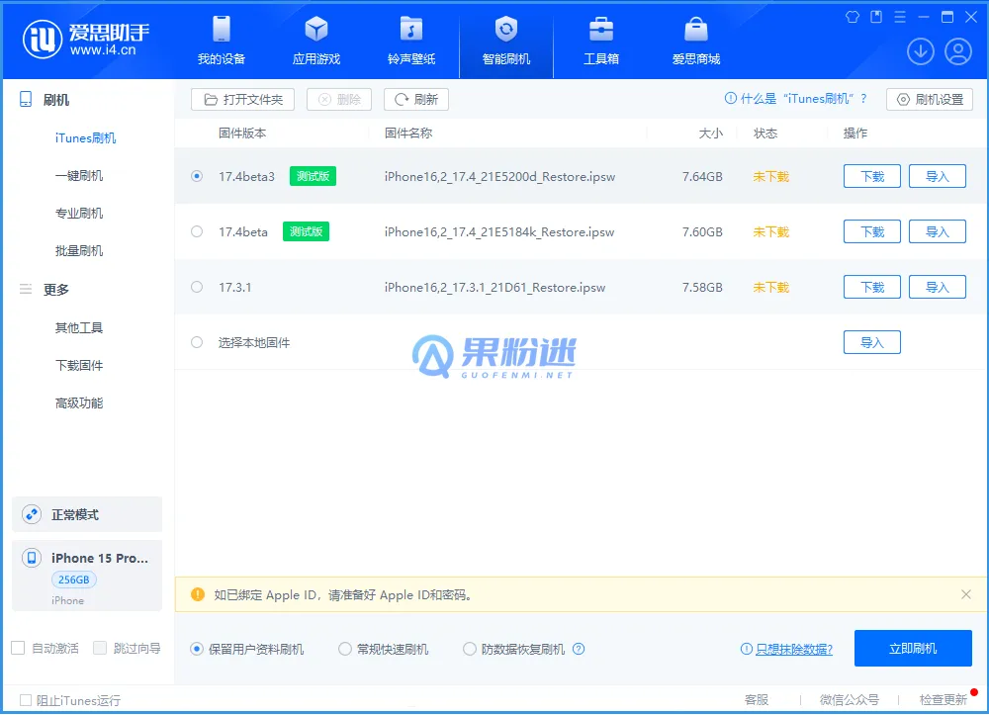Enable 跳过向导 checkbox
The image size is (989, 715).
click(100, 648)
